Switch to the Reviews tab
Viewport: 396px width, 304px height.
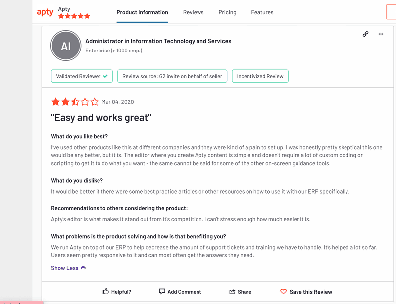193,12
